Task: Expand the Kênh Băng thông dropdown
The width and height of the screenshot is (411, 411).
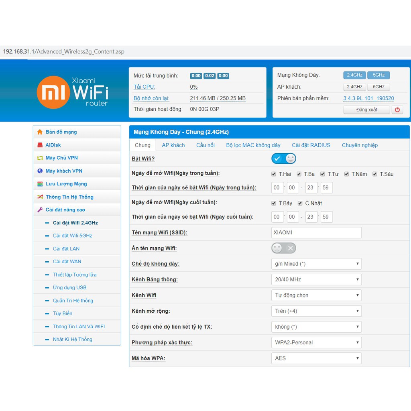Action: [316, 279]
